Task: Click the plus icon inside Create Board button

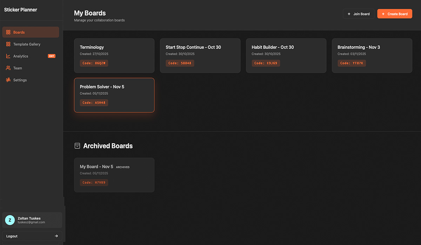Action: point(382,14)
